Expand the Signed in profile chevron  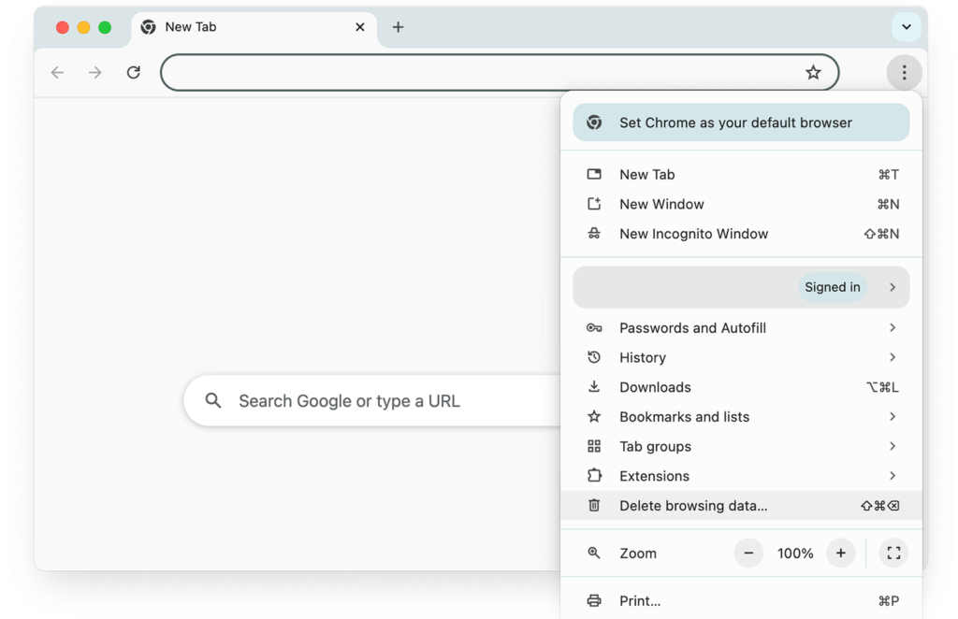point(893,287)
